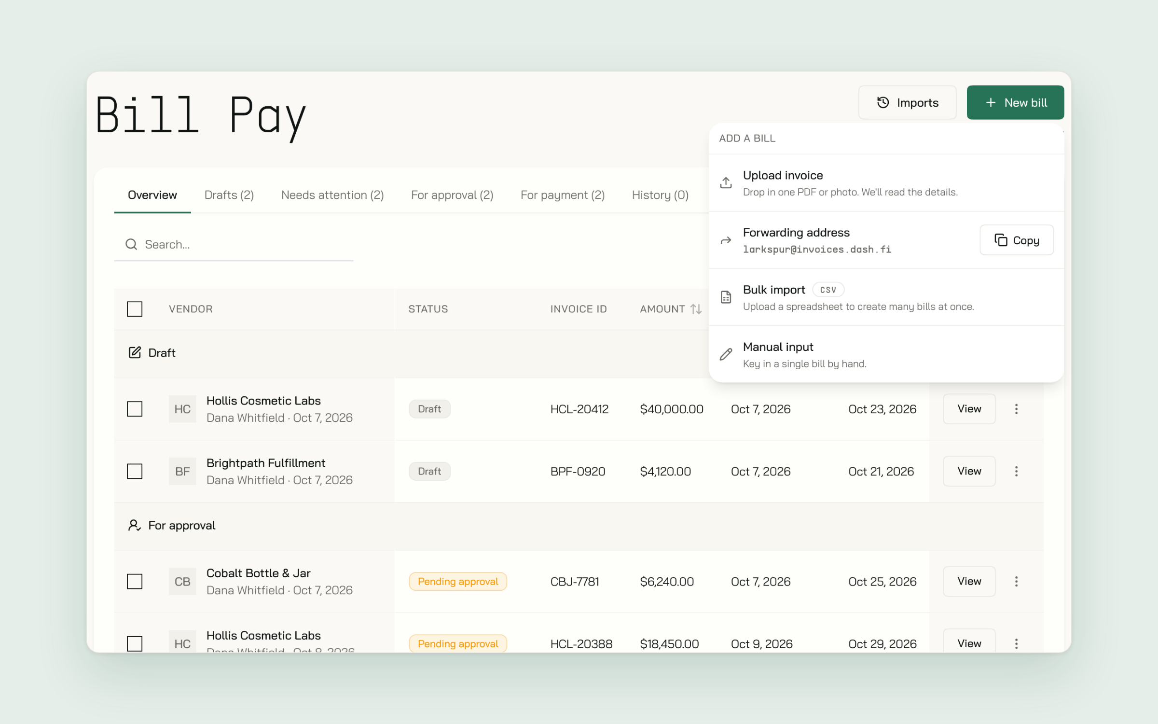Click the CSV badge next to Bulk import

click(x=828, y=290)
